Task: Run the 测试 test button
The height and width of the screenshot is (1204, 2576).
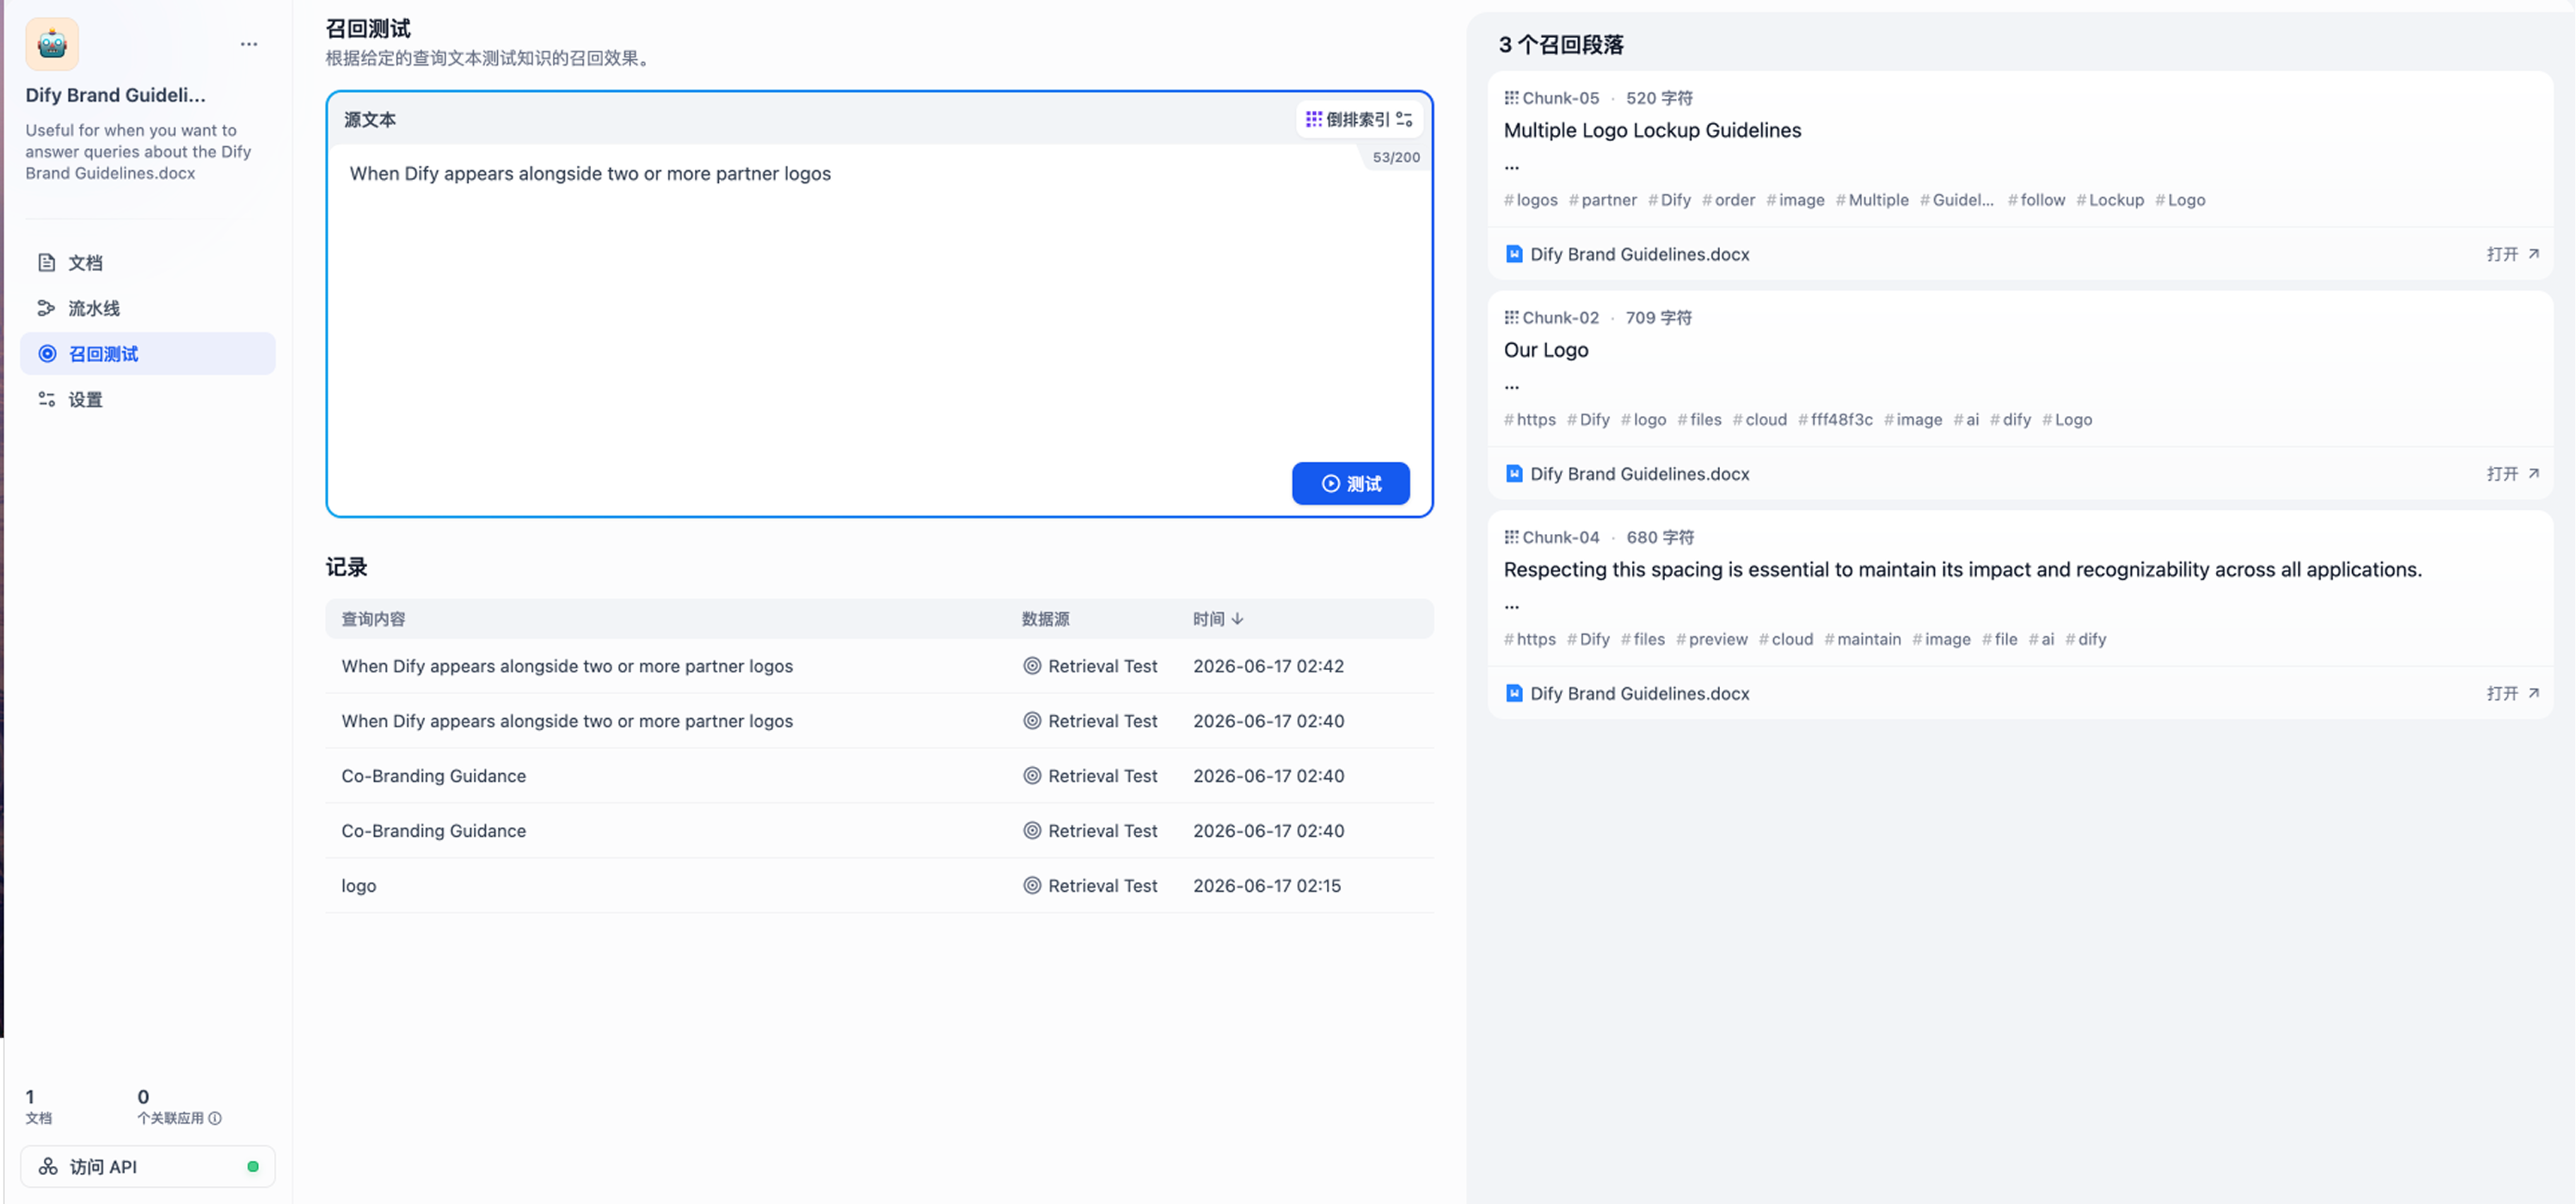Action: point(1351,484)
